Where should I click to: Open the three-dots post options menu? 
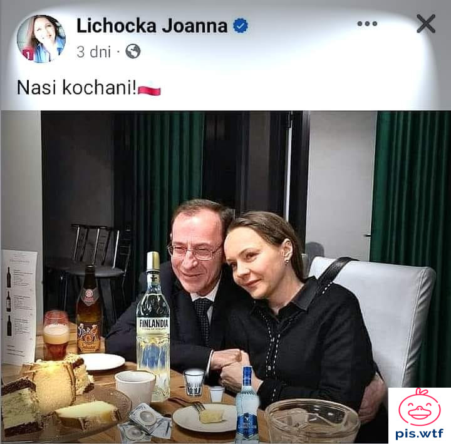click(x=367, y=24)
